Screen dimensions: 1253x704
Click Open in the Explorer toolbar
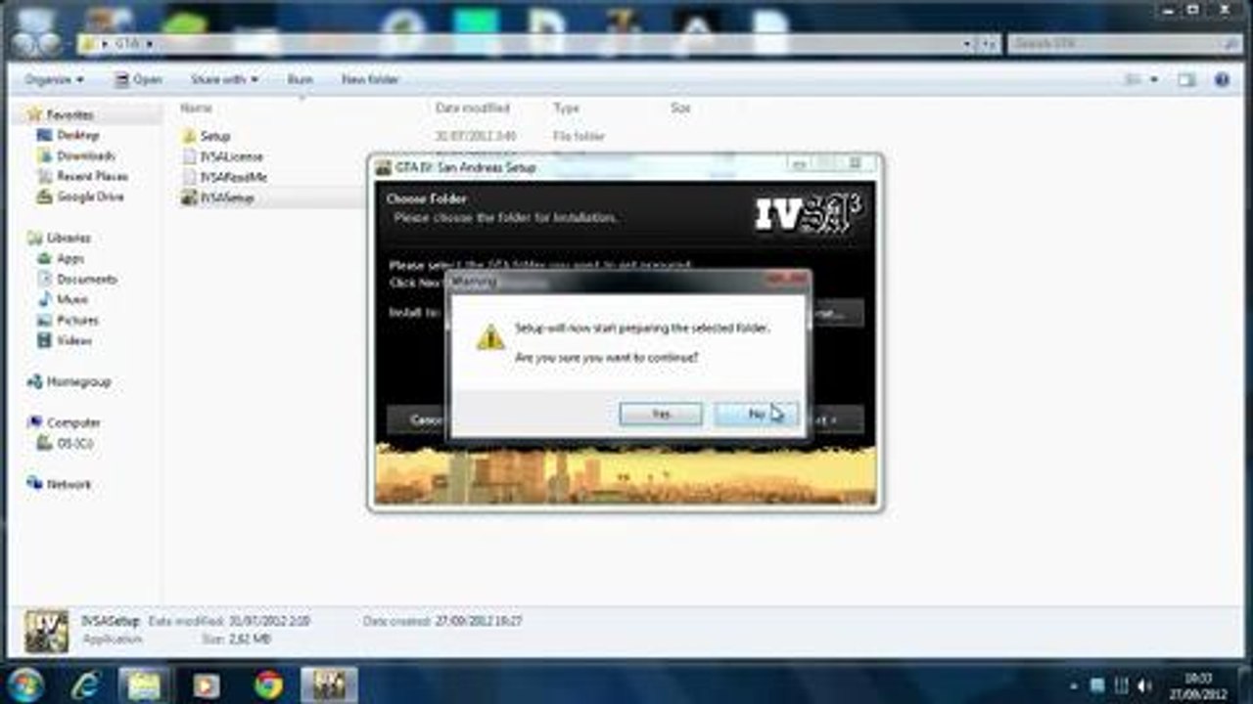[139, 79]
